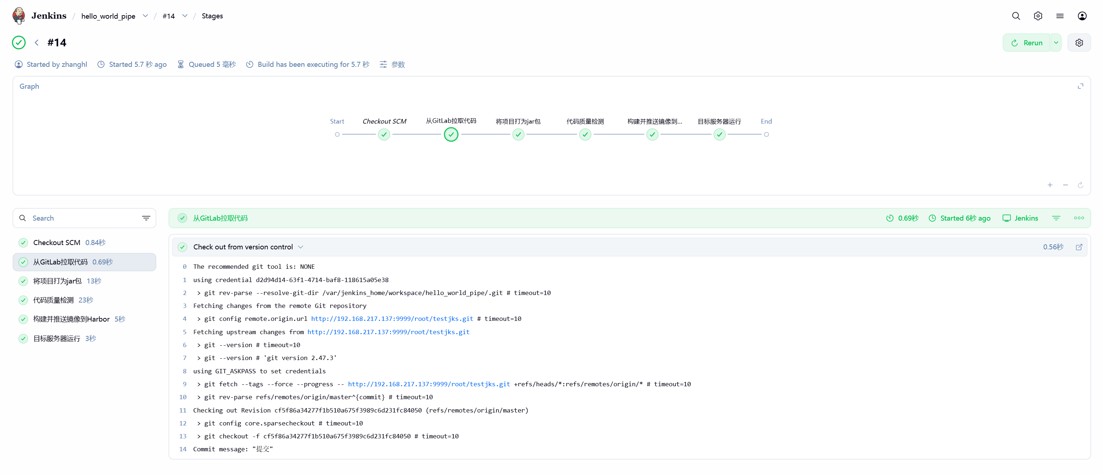
Task: Click the Graph End node
Action: click(766, 134)
